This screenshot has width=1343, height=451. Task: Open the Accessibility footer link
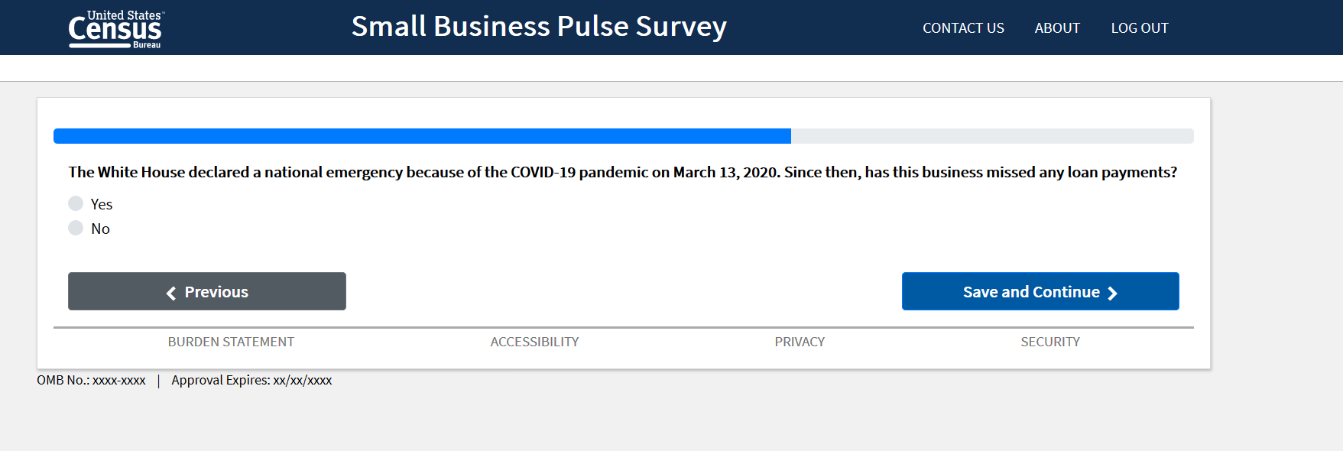point(534,342)
